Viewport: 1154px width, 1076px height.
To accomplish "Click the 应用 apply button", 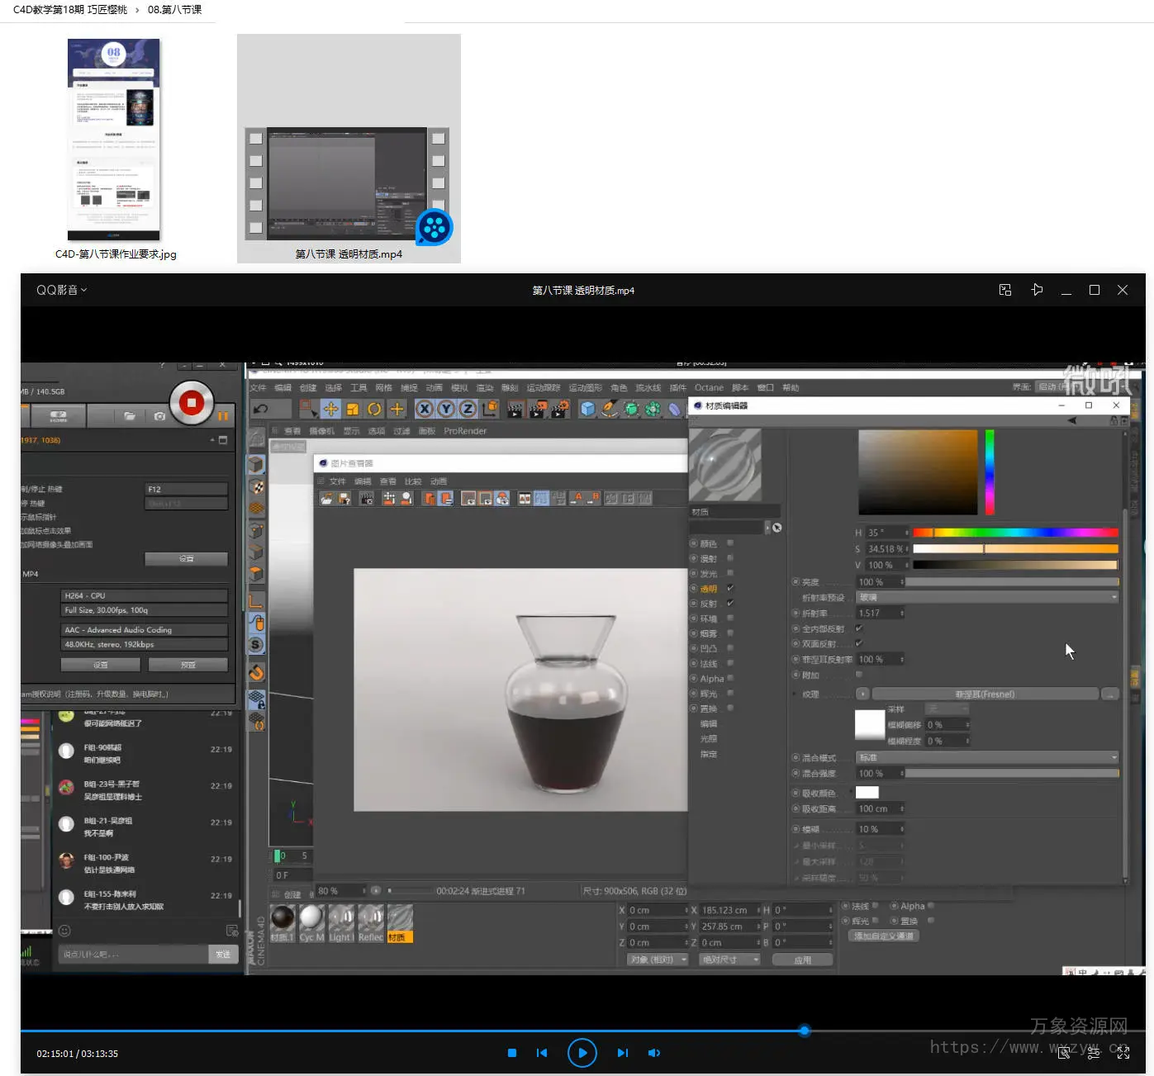I will (x=802, y=960).
